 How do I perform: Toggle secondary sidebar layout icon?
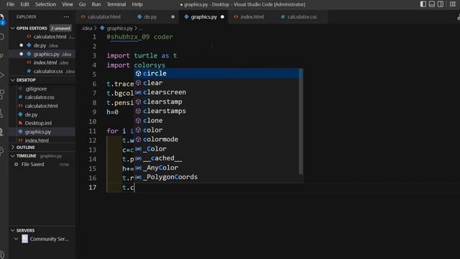point(441,4)
